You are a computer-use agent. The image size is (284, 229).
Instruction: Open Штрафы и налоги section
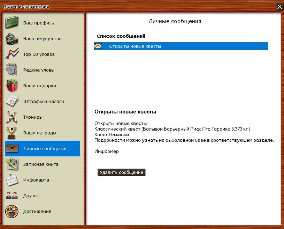tap(44, 102)
